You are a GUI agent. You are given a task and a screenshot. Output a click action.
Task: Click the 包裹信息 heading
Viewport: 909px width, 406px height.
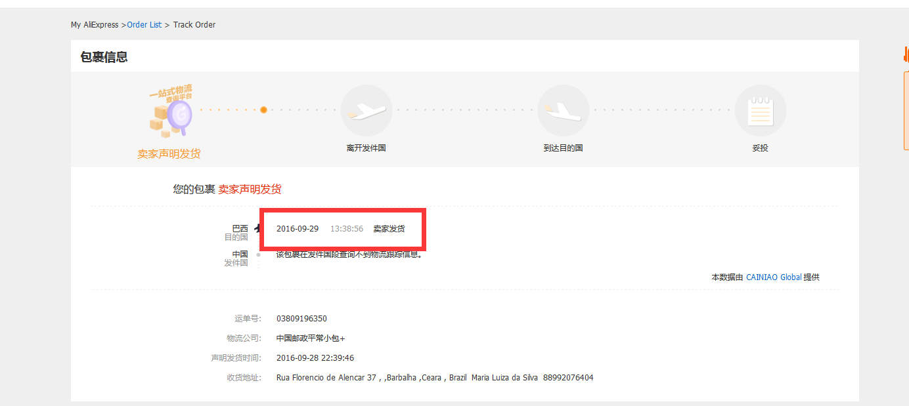coord(104,57)
